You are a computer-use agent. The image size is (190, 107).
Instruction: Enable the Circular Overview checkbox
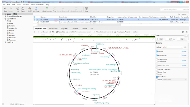tap(157, 70)
